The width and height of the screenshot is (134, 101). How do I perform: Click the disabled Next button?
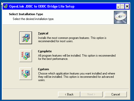(92, 94)
